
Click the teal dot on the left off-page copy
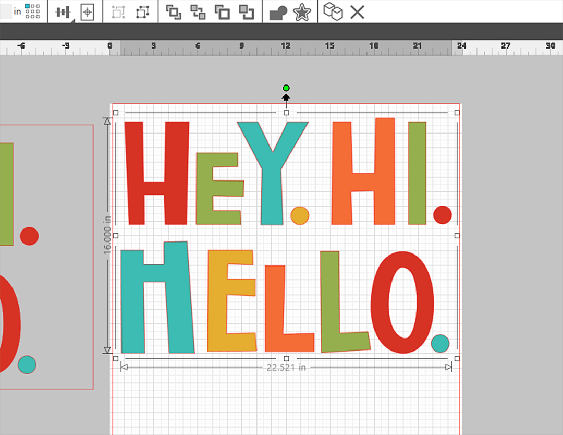(27, 365)
